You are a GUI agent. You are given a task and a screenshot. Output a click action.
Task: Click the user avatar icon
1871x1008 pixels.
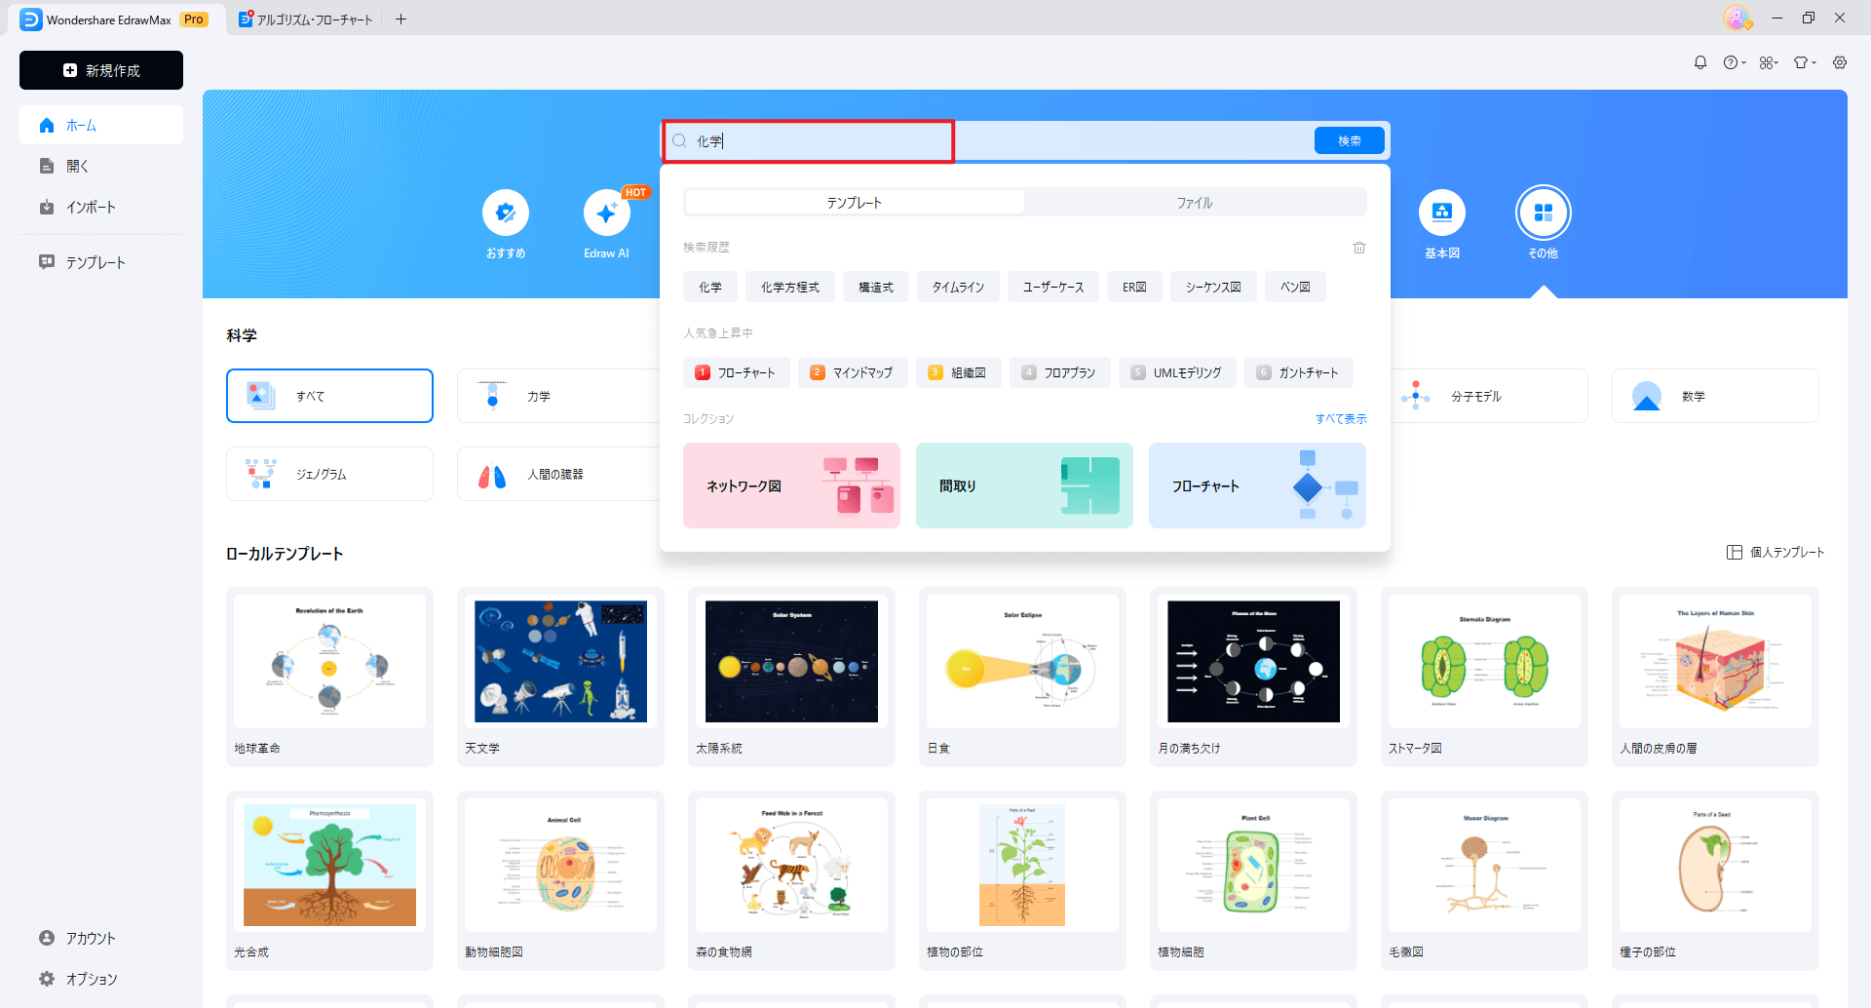point(1737,18)
